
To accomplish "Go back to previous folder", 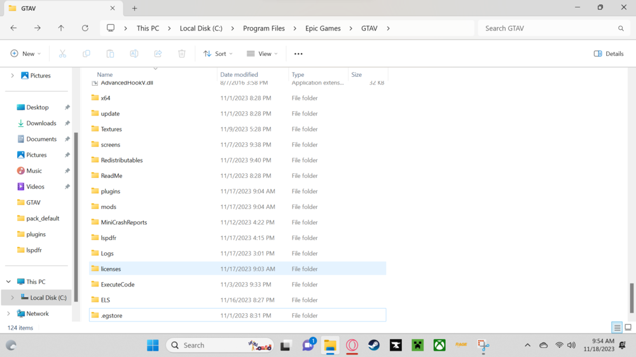I will 13,28.
